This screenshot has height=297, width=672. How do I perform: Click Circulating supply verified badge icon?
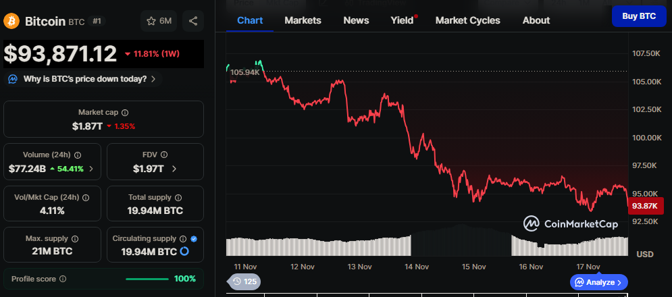[194, 239]
